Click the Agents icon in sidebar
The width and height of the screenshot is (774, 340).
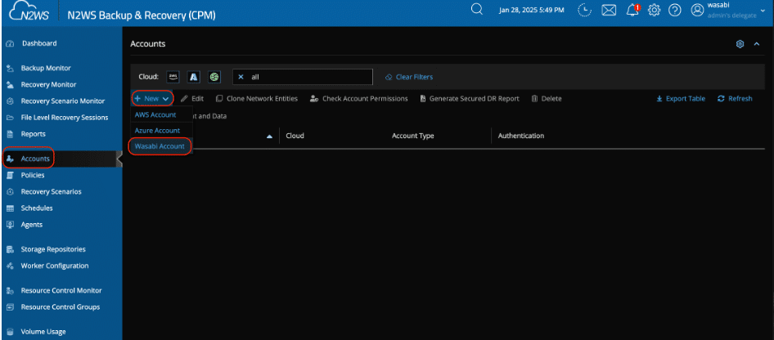point(9,225)
